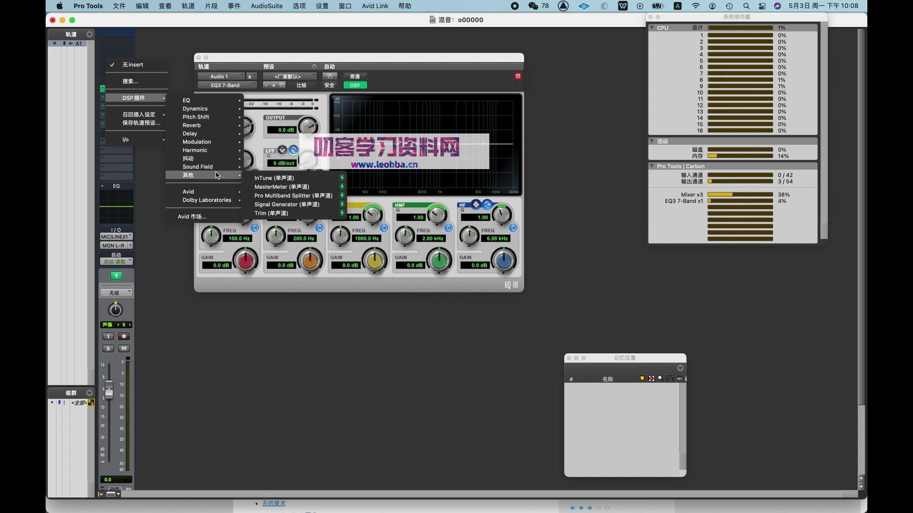The height and width of the screenshot is (513, 913).
Task: Enable 安全 automation safe mode
Action: [329, 85]
